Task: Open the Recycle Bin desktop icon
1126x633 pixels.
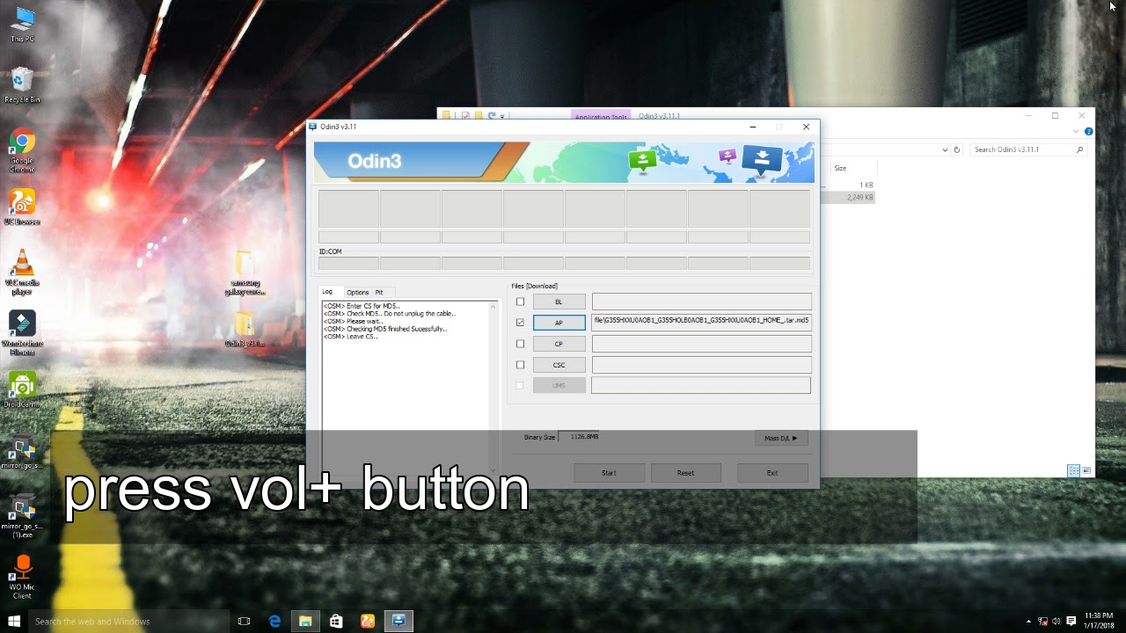Action: coord(22,85)
